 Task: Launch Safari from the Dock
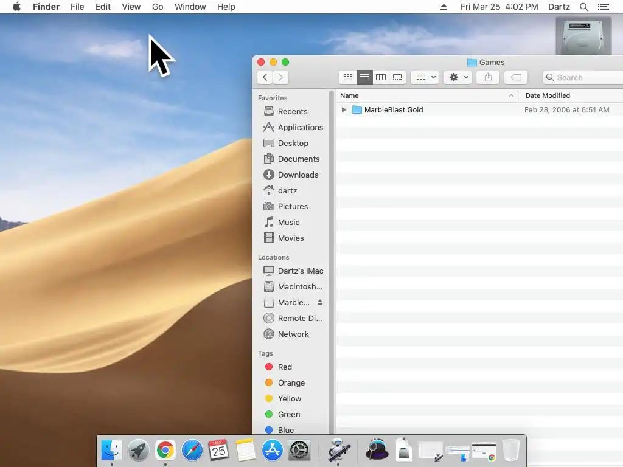pyautogui.click(x=192, y=451)
